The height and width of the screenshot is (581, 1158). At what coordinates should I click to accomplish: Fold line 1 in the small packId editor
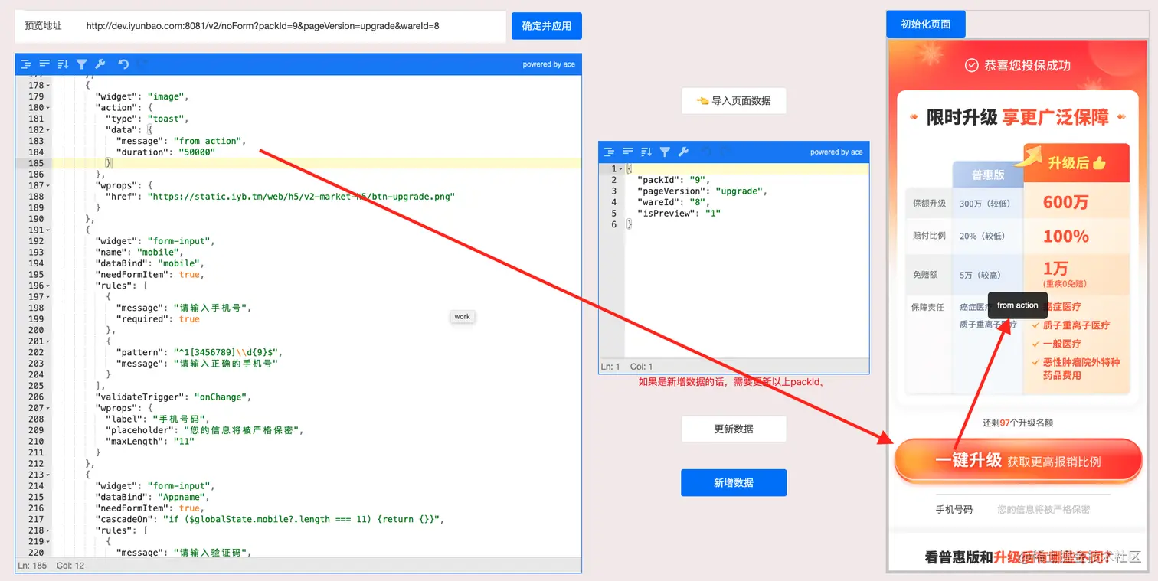tap(621, 168)
